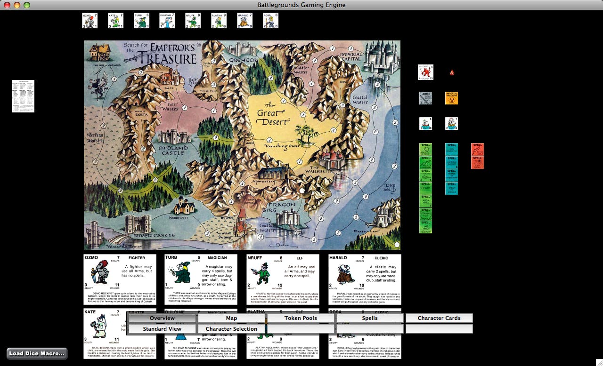Pick the TURB magician token

click(x=141, y=21)
